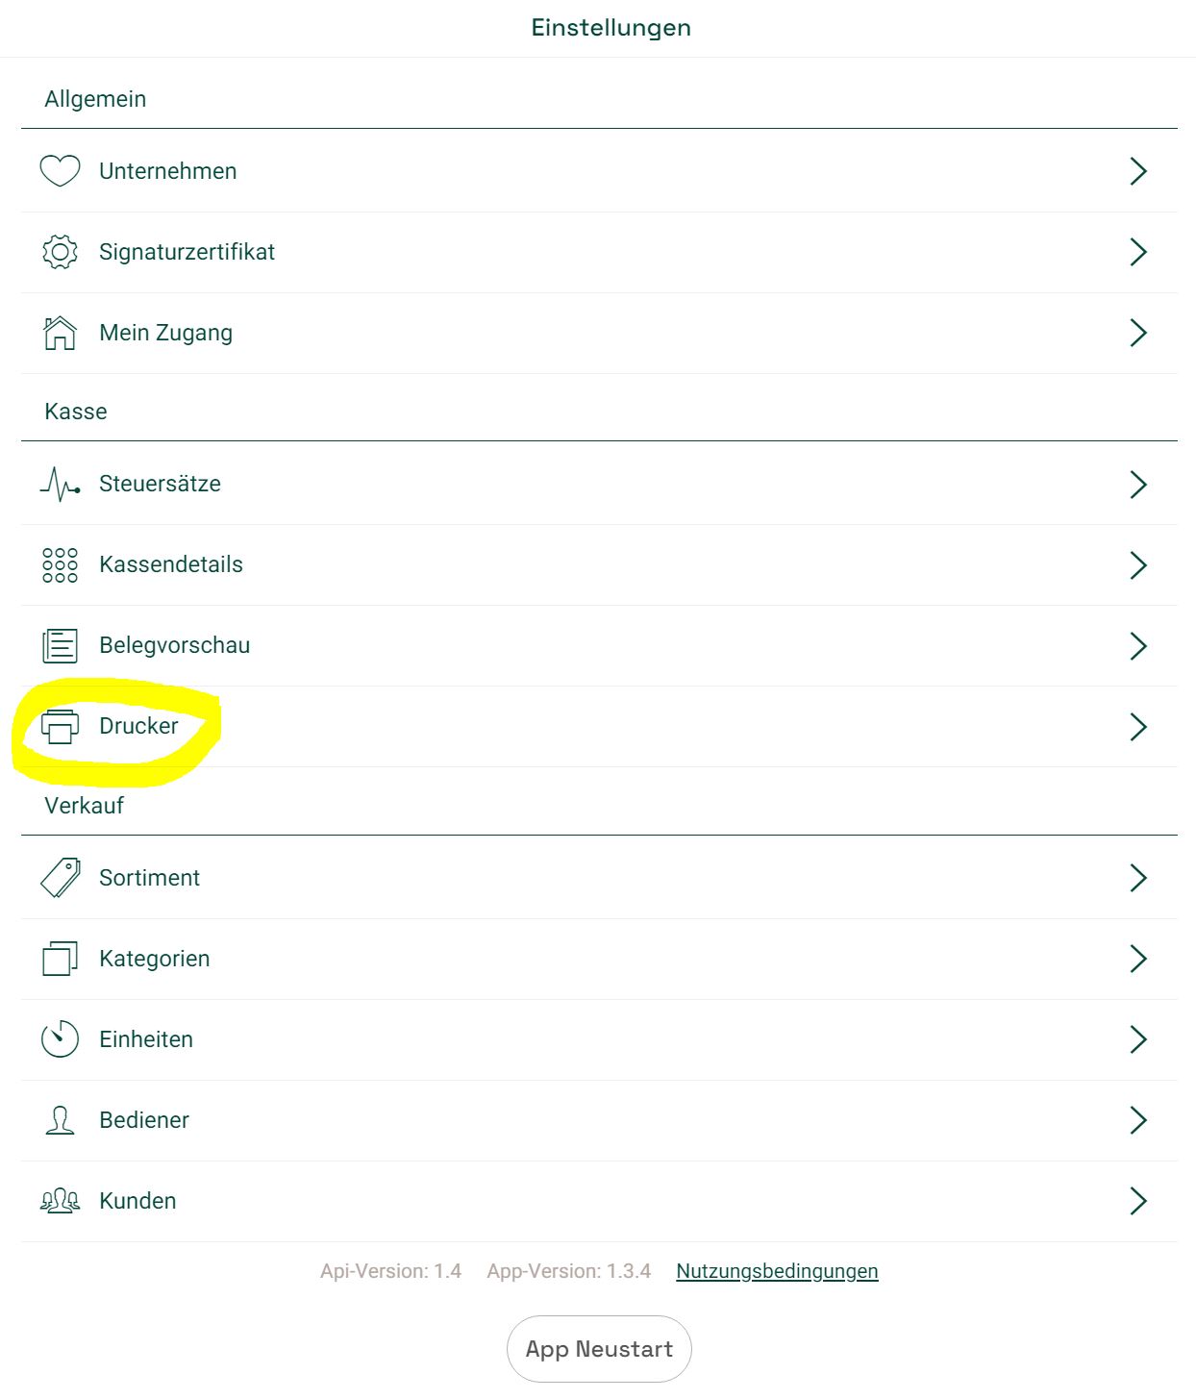Open the Belegvorschau menu entry
This screenshot has height=1399, width=1196.
[x=599, y=646]
